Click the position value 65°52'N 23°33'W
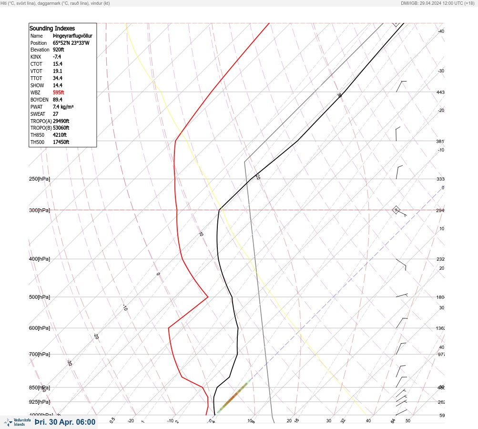Image resolution: width=478 pixels, height=429 pixels. (x=71, y=43)
